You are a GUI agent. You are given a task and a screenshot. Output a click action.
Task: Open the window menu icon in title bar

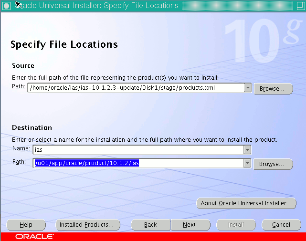pos(6,6)
